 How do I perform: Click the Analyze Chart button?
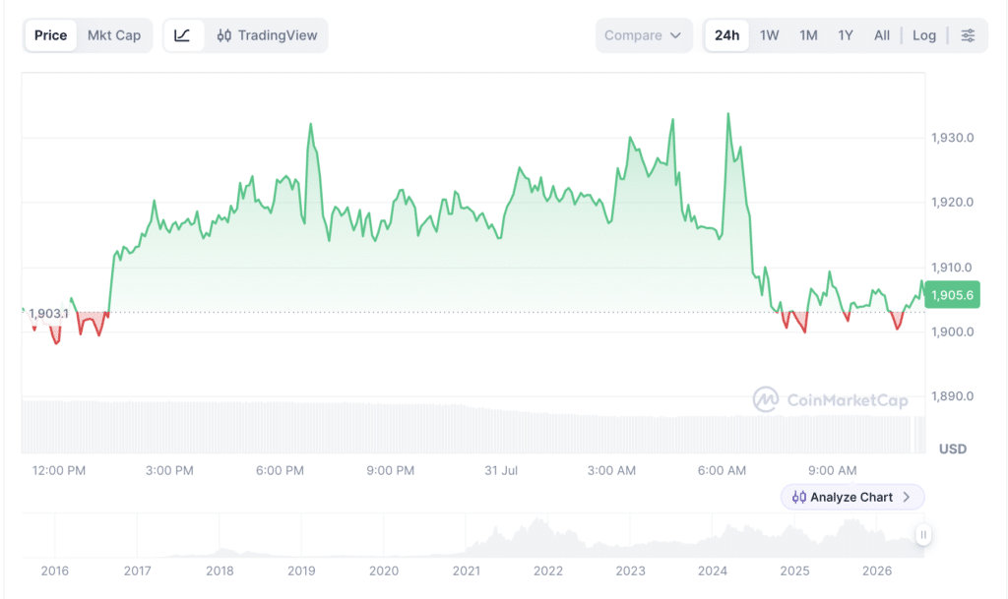(852, 497)
